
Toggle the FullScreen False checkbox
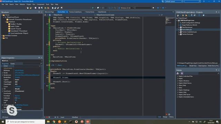click(x=16, y=98)
